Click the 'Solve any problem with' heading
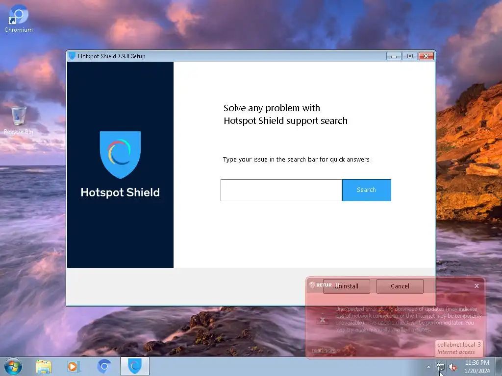This screenshot has width=502, height=376. tap(272, 108)
